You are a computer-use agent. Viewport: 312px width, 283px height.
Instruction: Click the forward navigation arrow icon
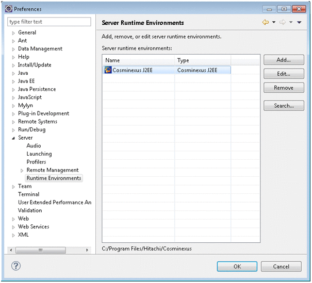coord(283,22)
